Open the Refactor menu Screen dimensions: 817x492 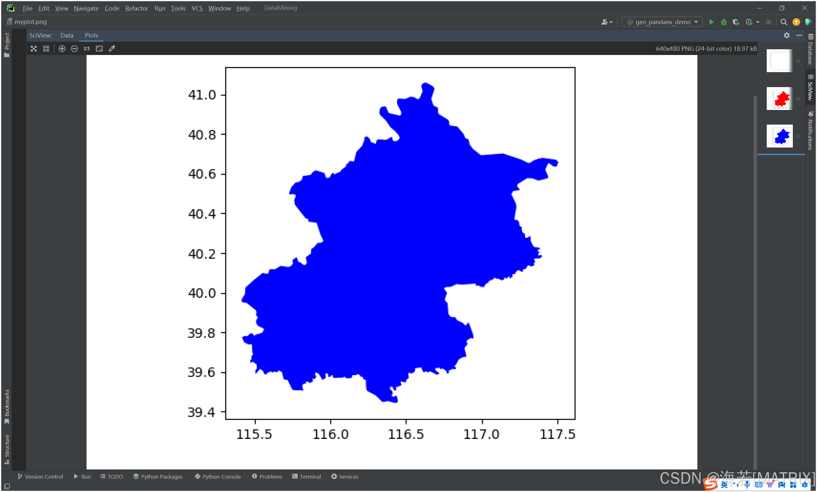[x=136, y=8]
